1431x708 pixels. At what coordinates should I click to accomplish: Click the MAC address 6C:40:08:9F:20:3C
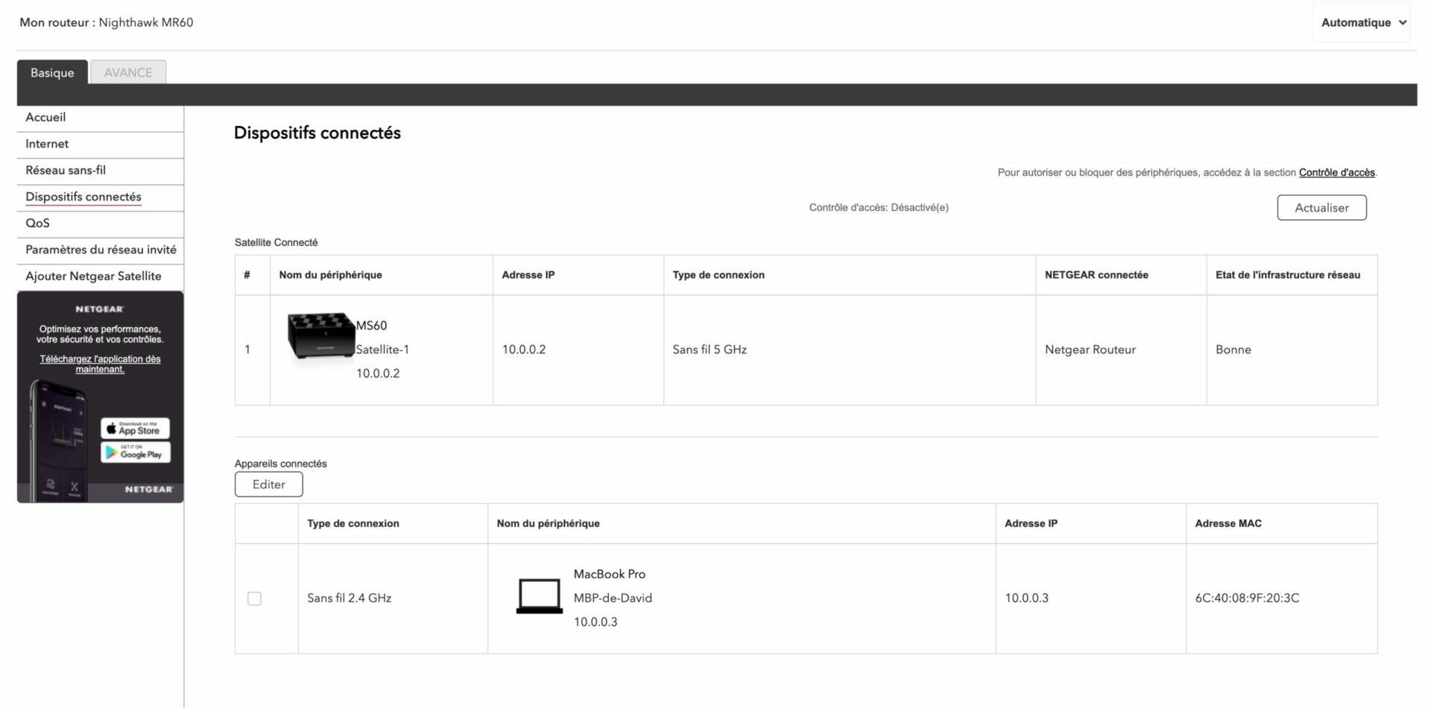coord(1247,598)
